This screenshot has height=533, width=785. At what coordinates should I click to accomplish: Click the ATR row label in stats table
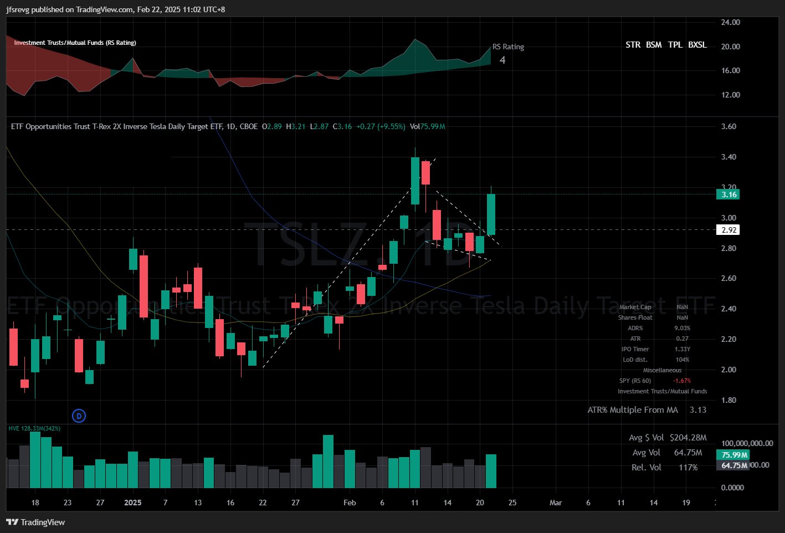tap(635, 339)
